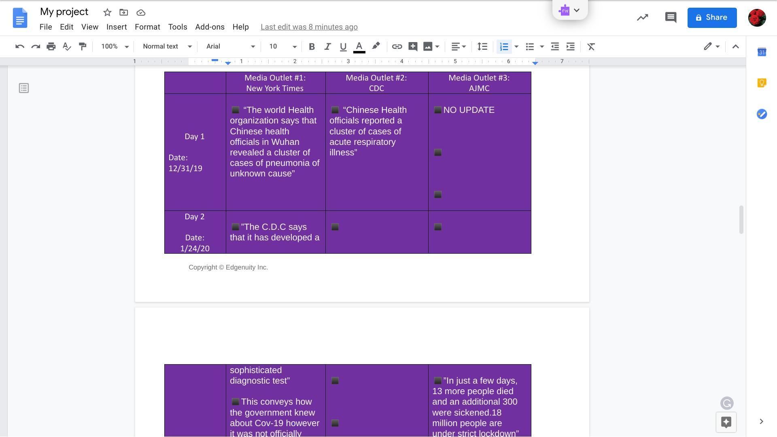Click the text color swatch button
This screenshot has width=777, height=437.
(359, 47)
